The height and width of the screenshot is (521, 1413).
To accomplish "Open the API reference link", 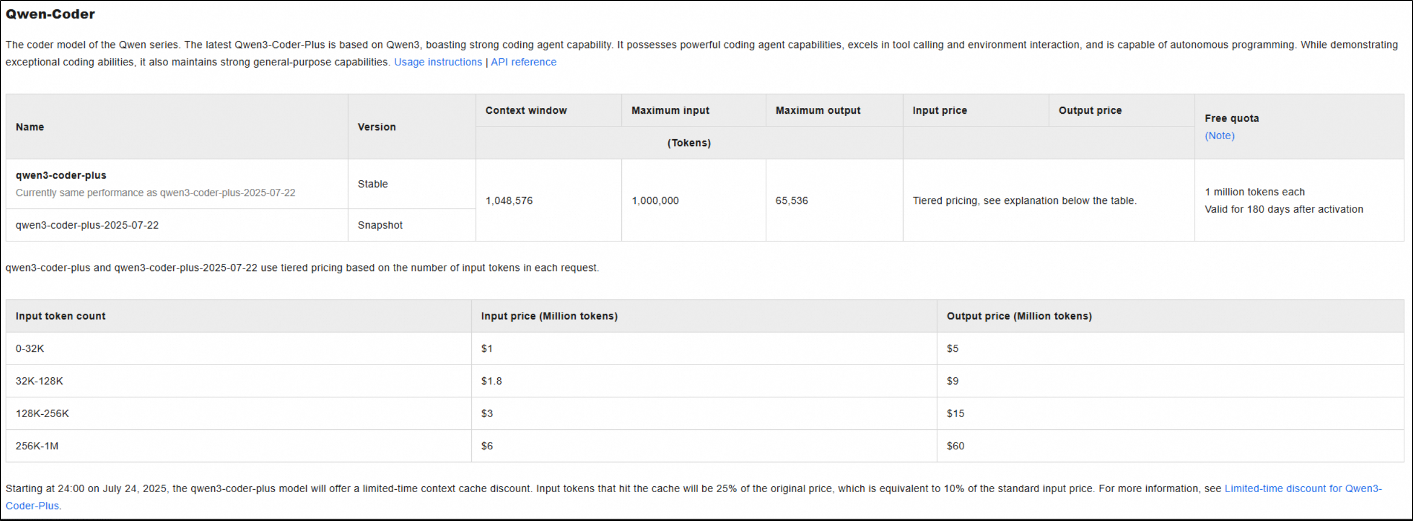I will pyautogui.click(x=523, y=62).
